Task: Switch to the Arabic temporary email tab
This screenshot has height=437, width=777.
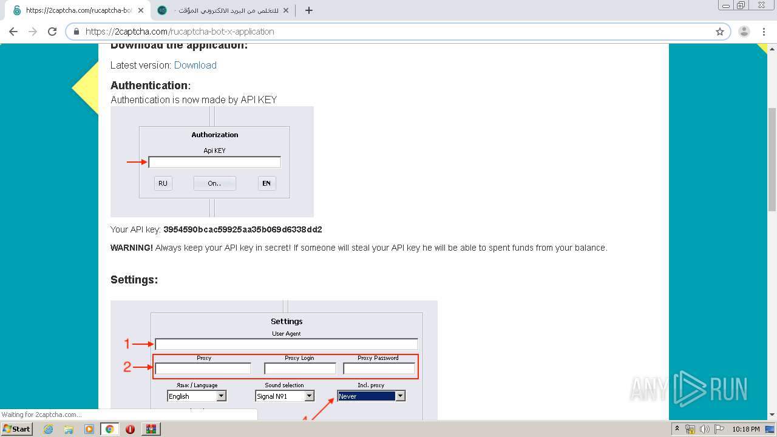Action: tap(222, 10)
